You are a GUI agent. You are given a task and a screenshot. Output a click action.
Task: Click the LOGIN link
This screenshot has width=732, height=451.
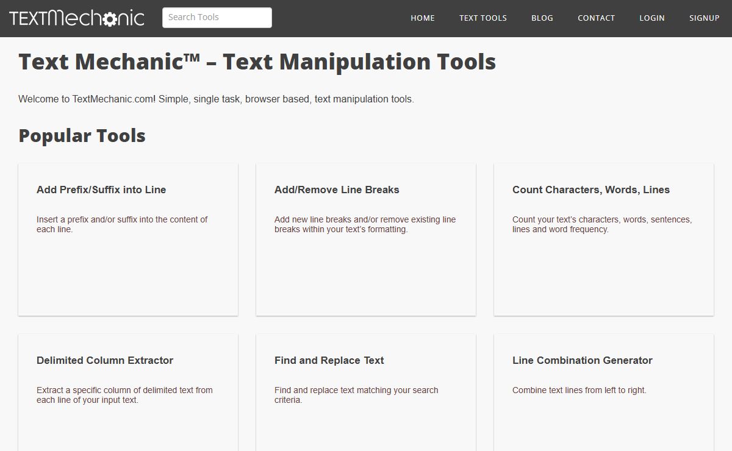pyautogui.click(x=652, y=18)
